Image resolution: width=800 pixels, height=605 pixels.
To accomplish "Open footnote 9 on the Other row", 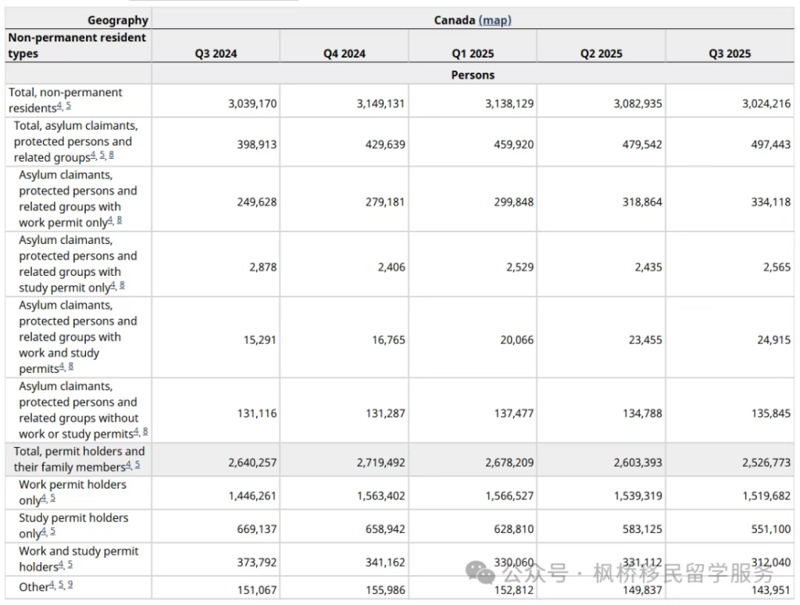I will (x=70, y=585).
